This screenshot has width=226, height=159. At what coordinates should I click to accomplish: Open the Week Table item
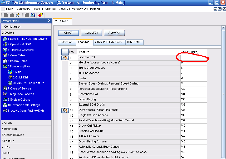pos(16,55)
